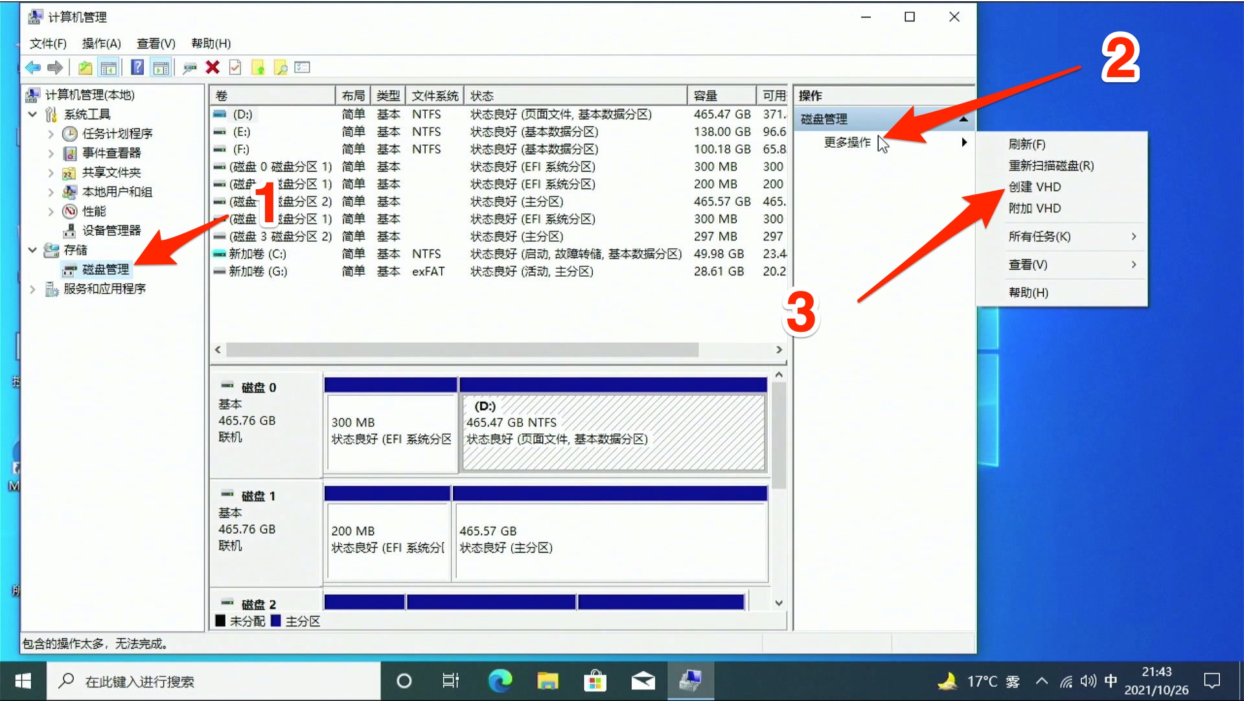Open File Explorer from the taskbar
The image size is (1244, 701).
547,681
